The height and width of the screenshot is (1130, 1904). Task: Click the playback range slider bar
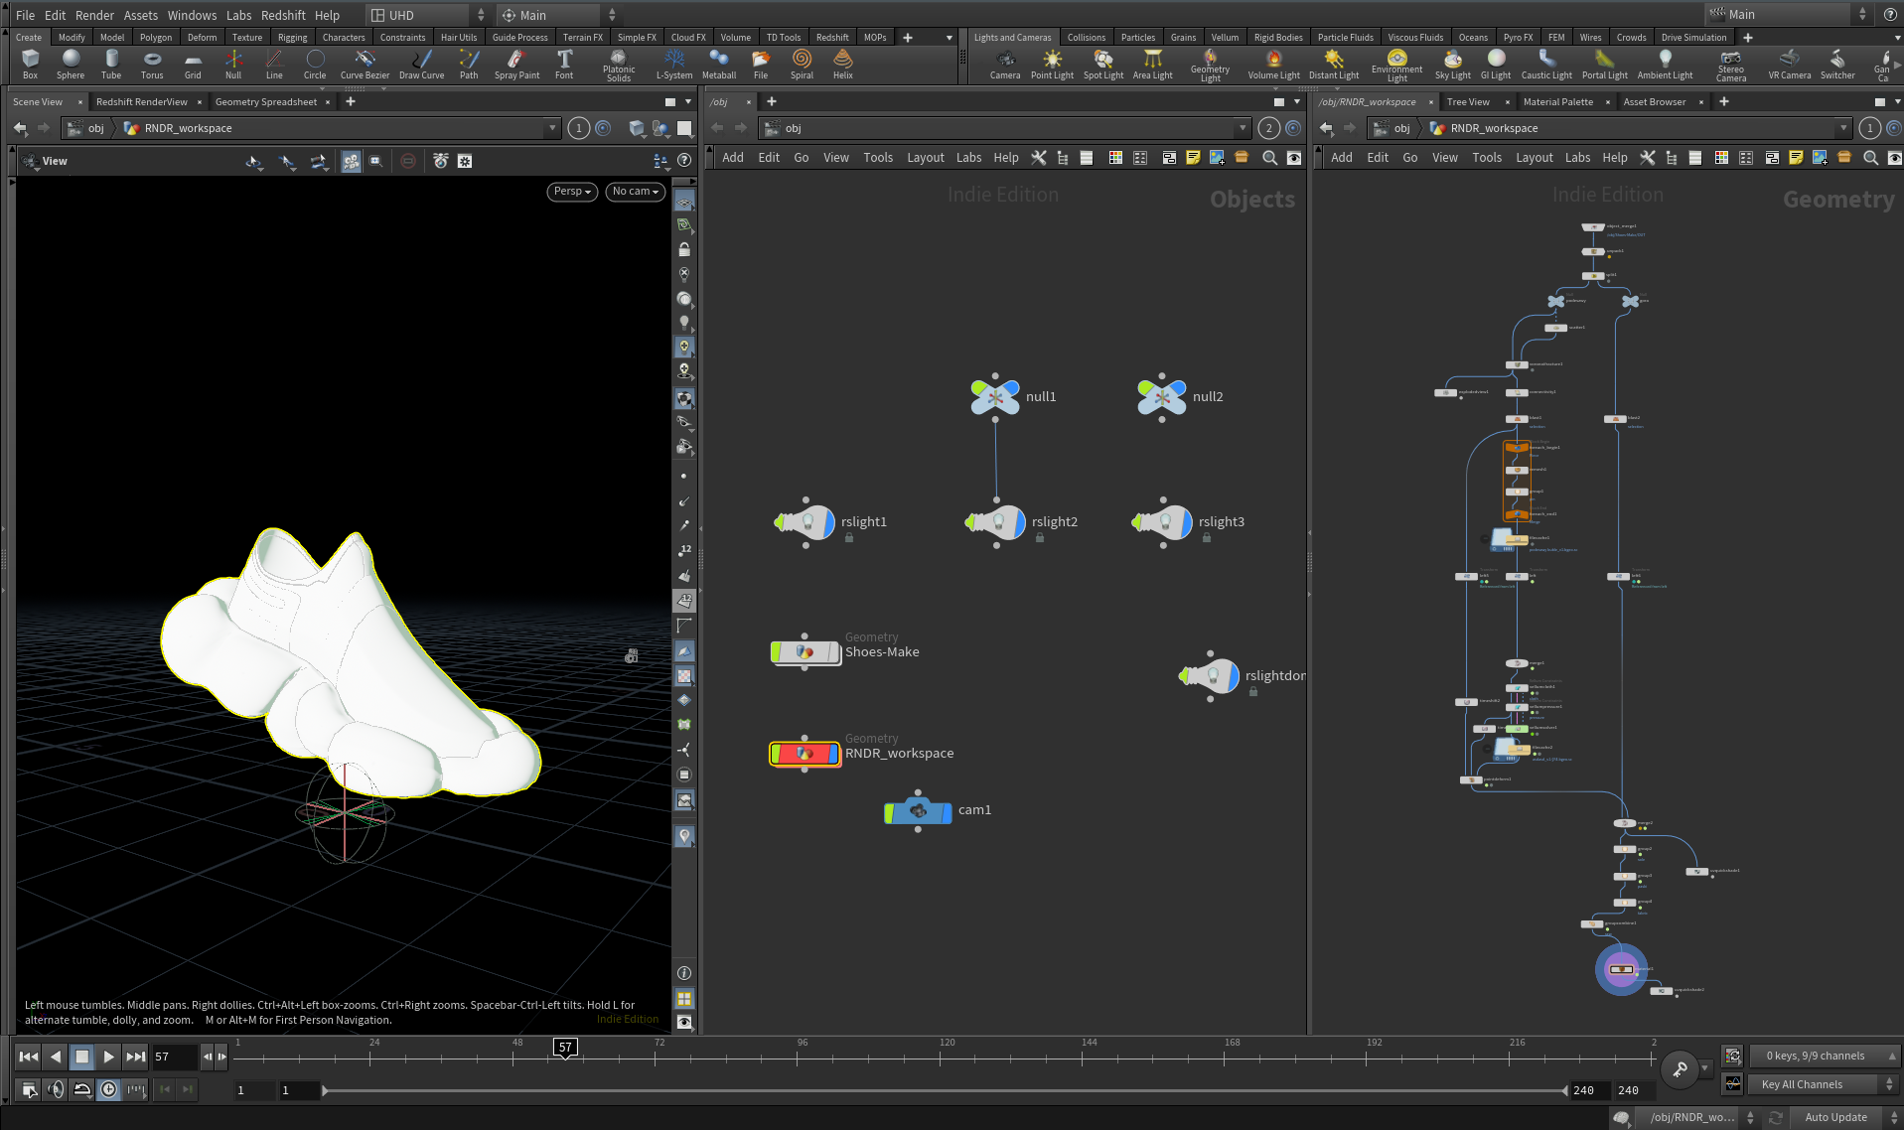tap(945, 1090)
